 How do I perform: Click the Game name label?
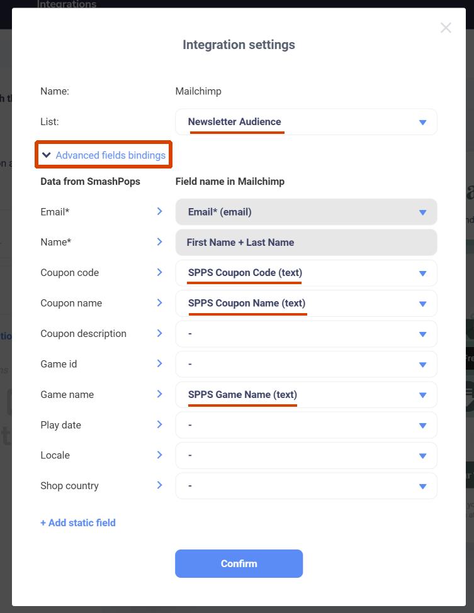[x=67, y=395]
